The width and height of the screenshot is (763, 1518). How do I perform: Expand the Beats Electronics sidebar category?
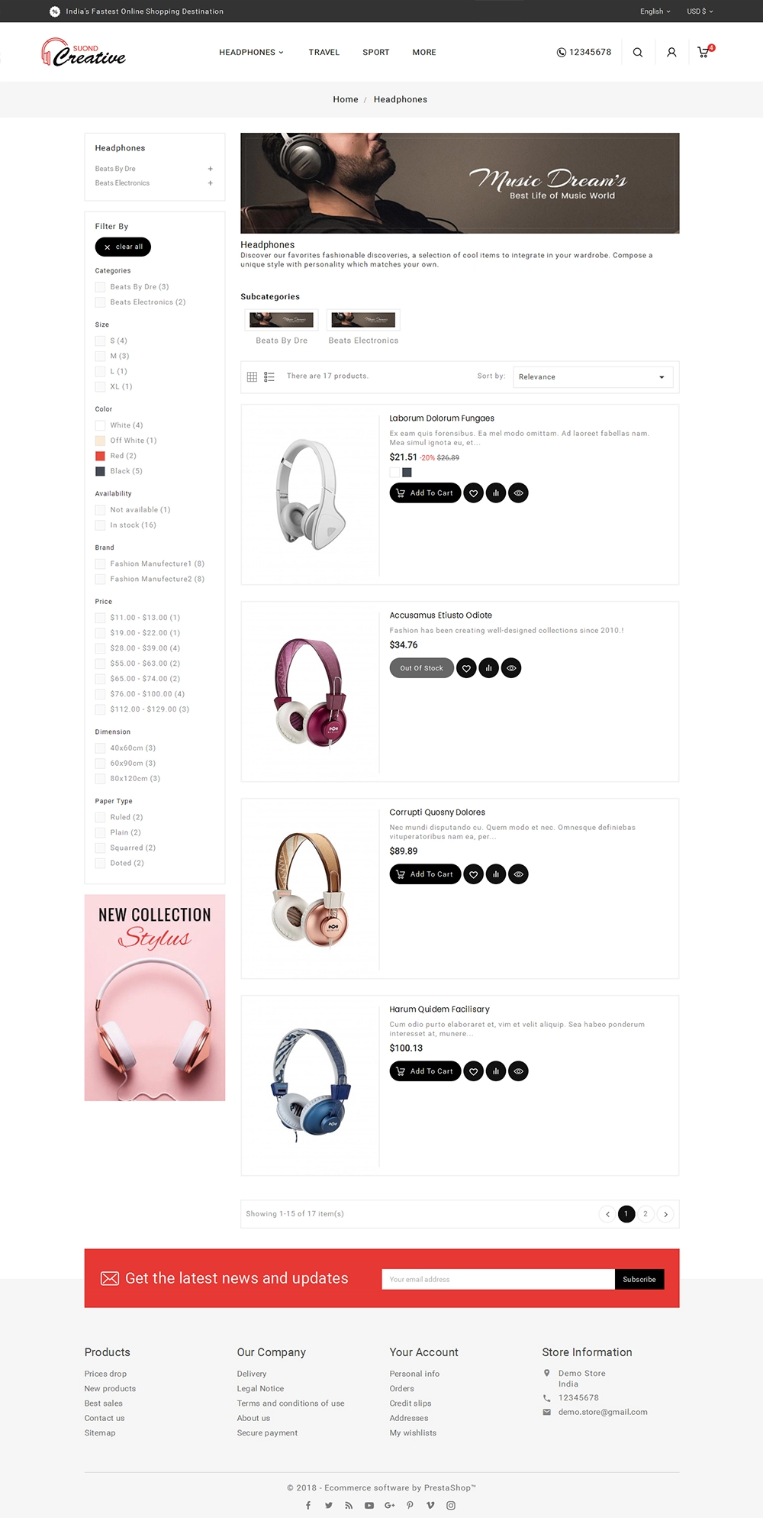[x=210, y=183]
